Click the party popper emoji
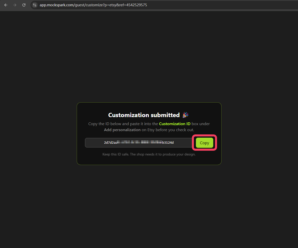This screenshot has height=248, width=298. [185, 115]
